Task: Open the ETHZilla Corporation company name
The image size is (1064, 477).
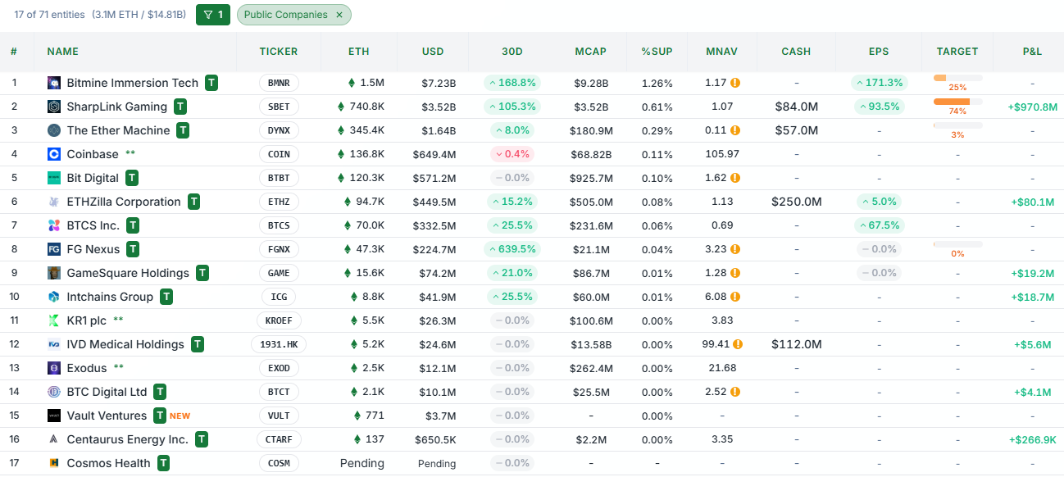Action: click(x=124, y=202)
